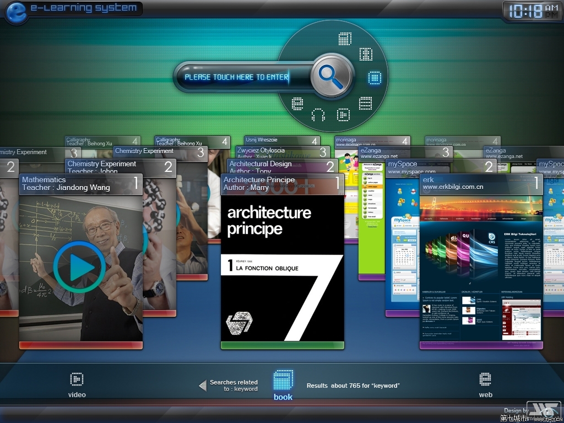The image size is (564, 423).
Task: Click the e-Learning system logo orb
Action: [17, 13]
